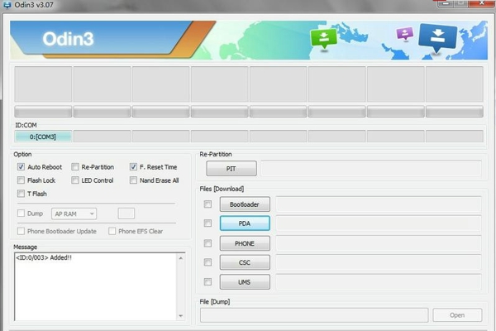Viewport: 496px width, 331px height.
Task: Click the small purple download icon
Action: [x=403, y=34]
